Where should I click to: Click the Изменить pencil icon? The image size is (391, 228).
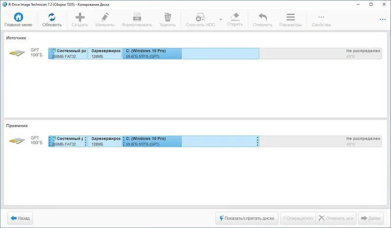tap(105, 17)
